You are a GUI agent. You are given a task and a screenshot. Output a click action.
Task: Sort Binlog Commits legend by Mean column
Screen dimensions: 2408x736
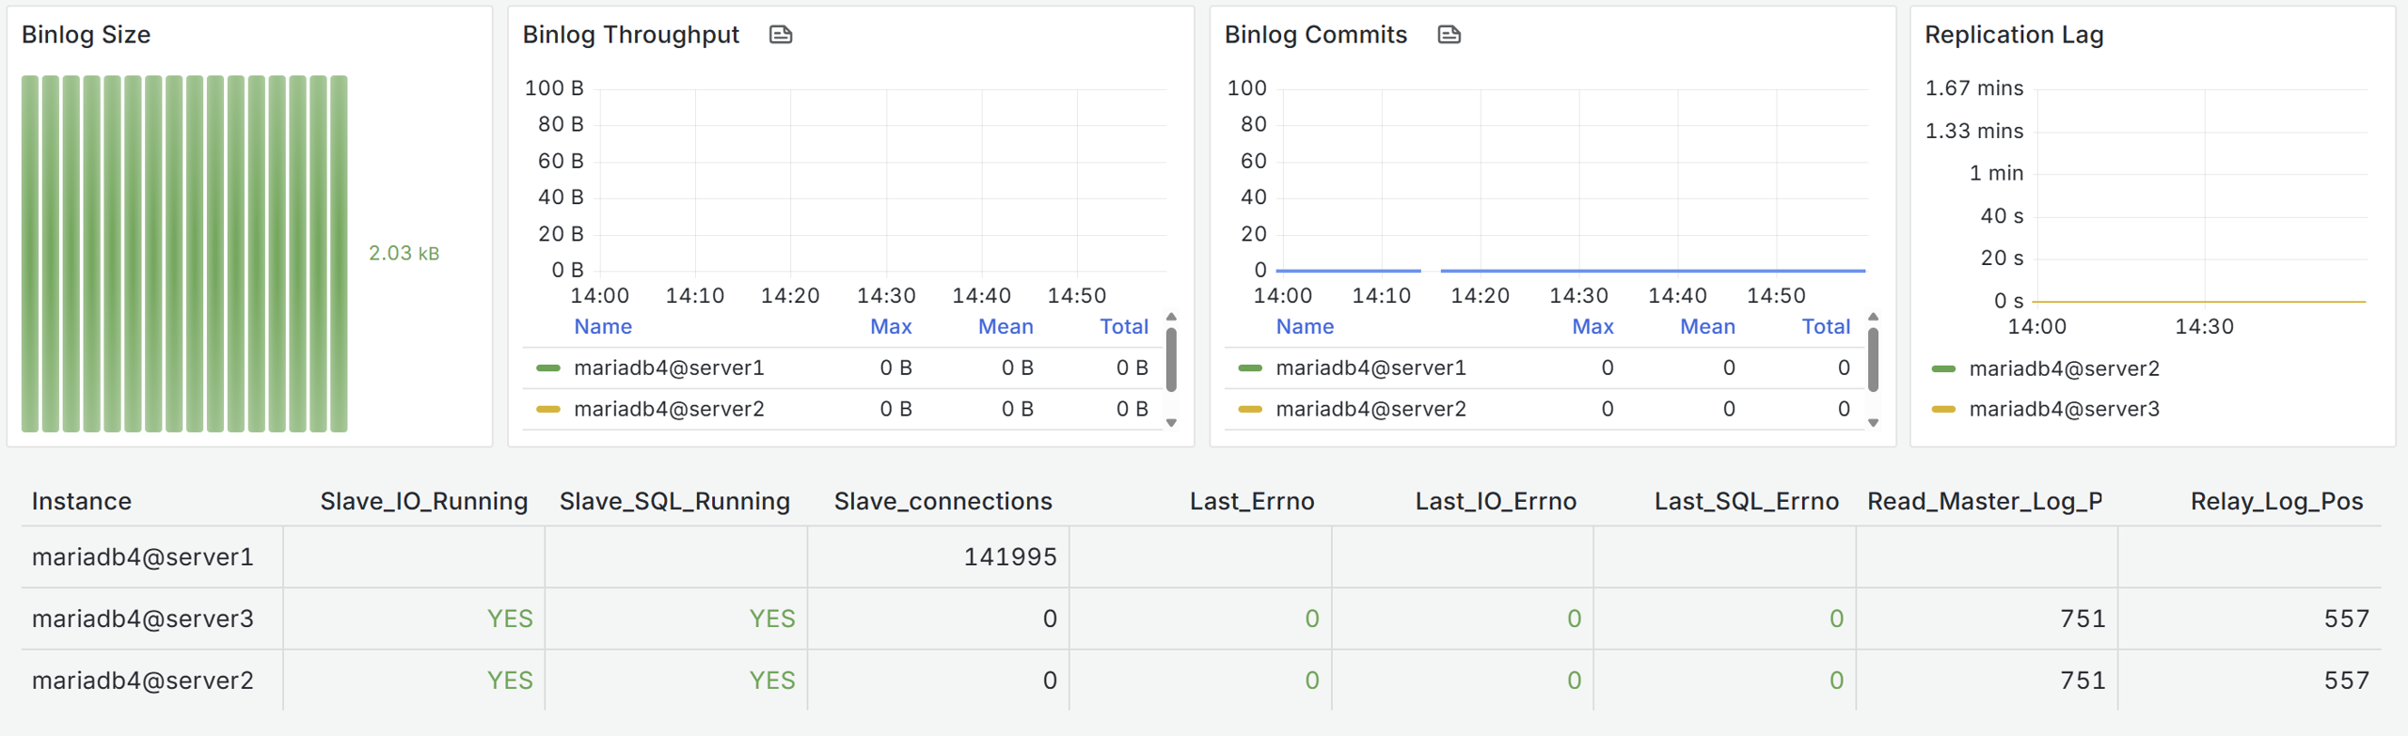1706,326
